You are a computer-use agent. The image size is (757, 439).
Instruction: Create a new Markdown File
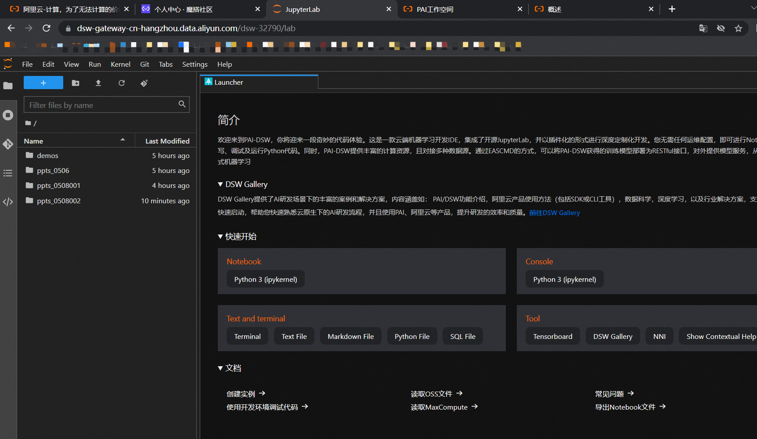point(351,336)
